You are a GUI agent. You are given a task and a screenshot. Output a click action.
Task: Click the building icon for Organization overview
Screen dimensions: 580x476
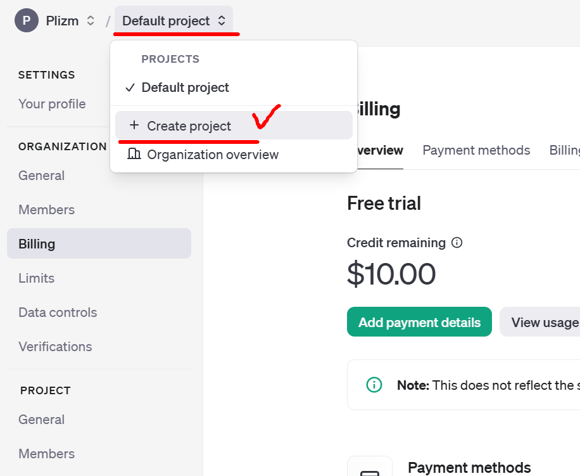click(x=134, y=153)
